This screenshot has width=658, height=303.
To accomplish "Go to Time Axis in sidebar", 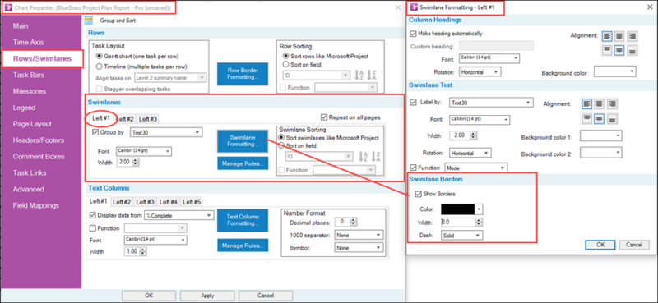I will tap(28, 43).
